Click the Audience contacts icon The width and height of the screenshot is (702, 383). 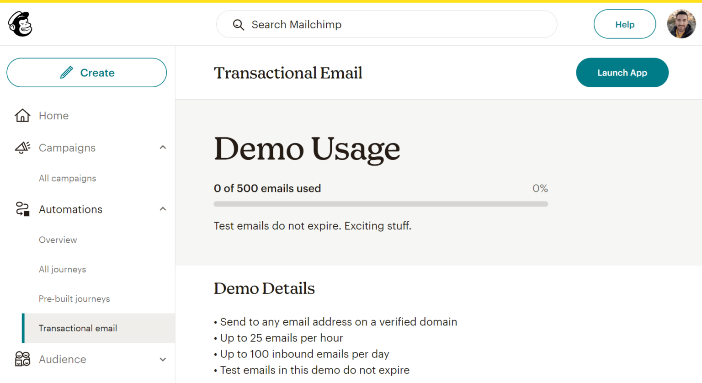point(22,359)
